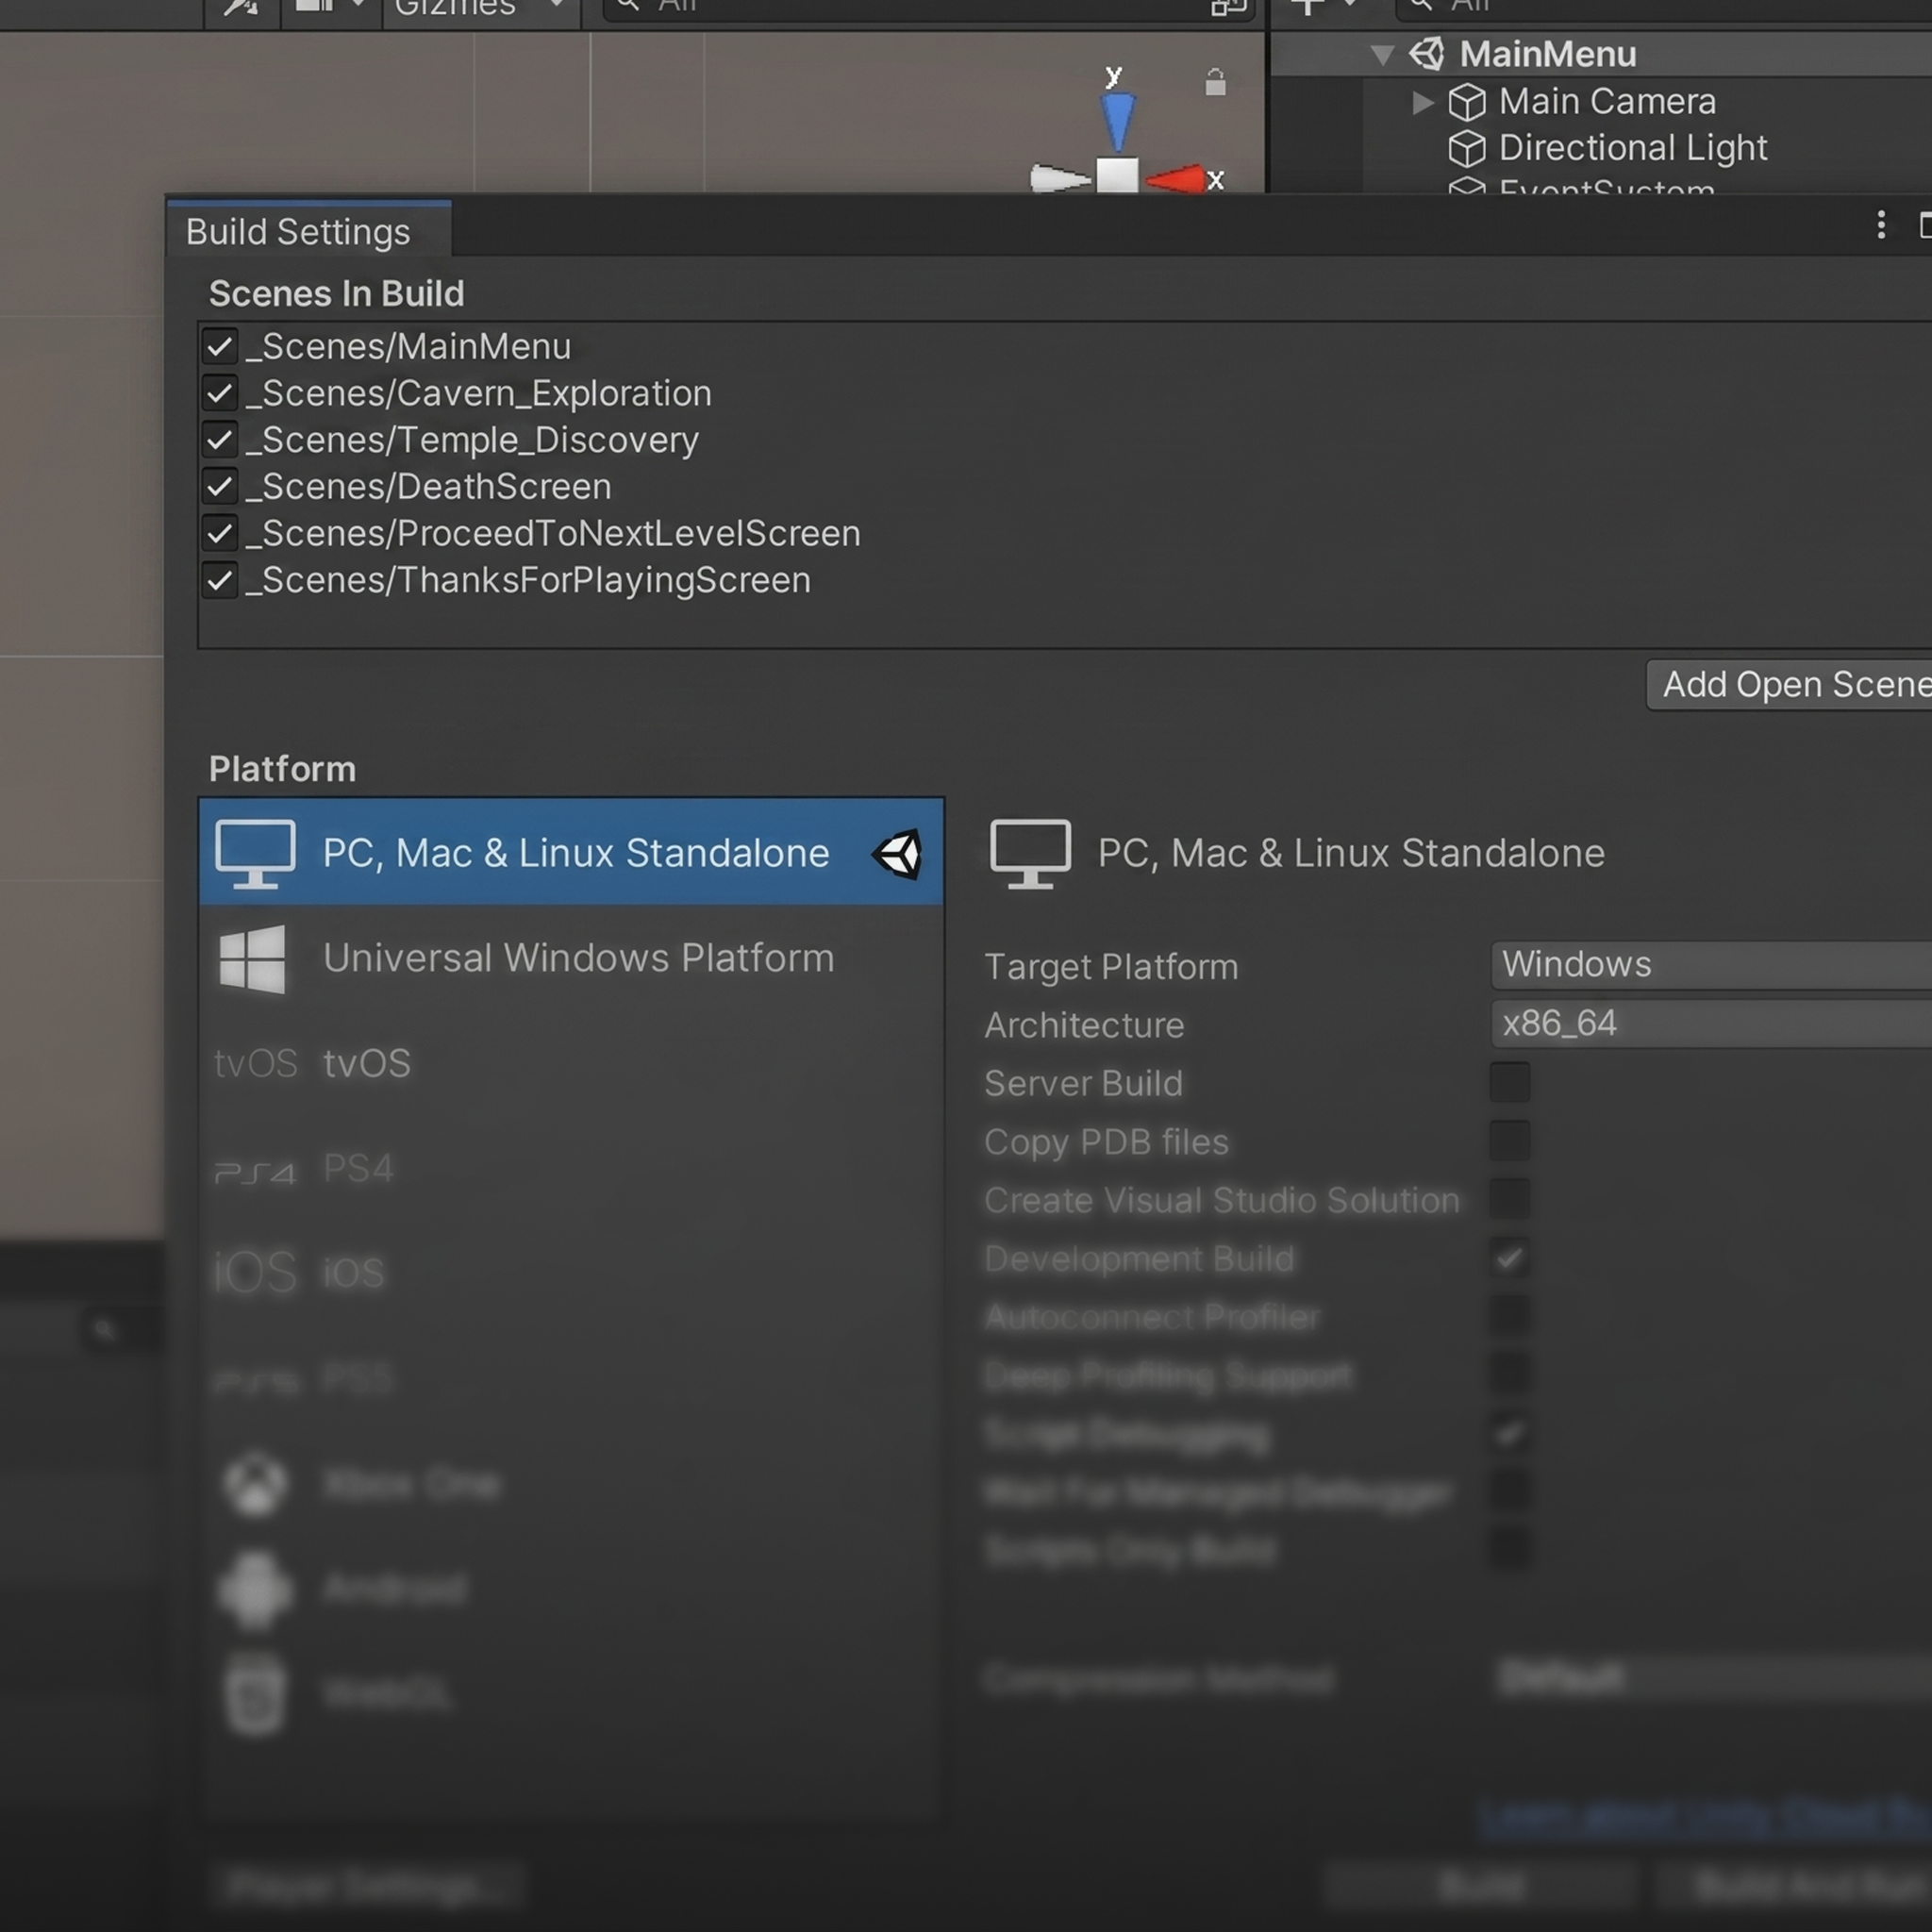Expand Main Camera in the Hierarchy
Viewport: 1932px width, 1932px height.
click(x=1422, y=102)
